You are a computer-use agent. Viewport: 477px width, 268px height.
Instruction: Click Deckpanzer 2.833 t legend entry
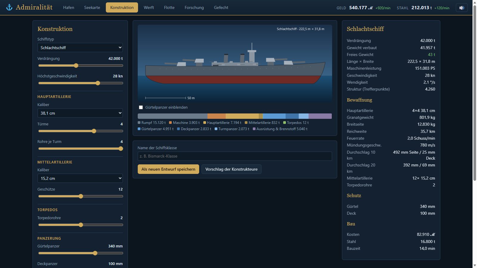pyautogui.click(x=194, y=129)
